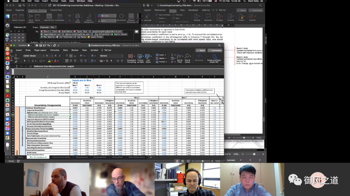Click Protect in Word Review ribbon

pos(241,17)
